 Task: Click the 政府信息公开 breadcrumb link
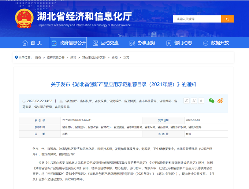click(x=56, y=58)
